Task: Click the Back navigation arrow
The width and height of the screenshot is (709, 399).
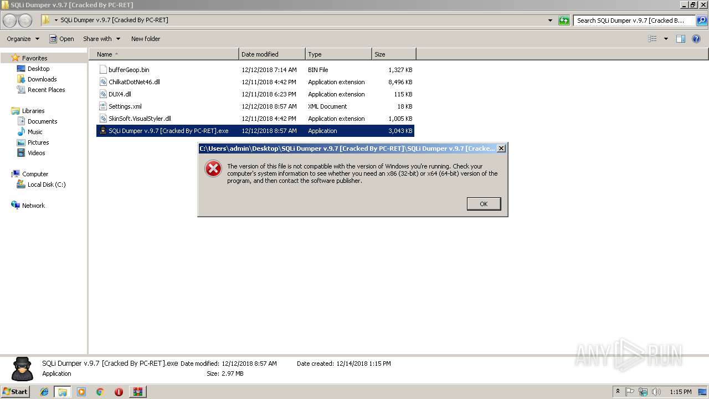Action: coord(10,21)
